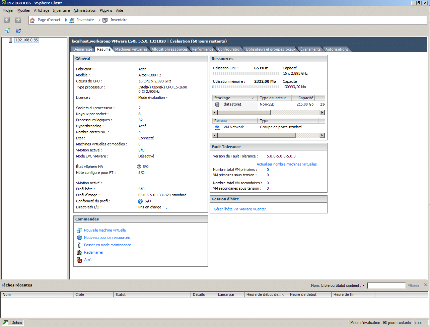Open the Fichier menu

(9, 10)
